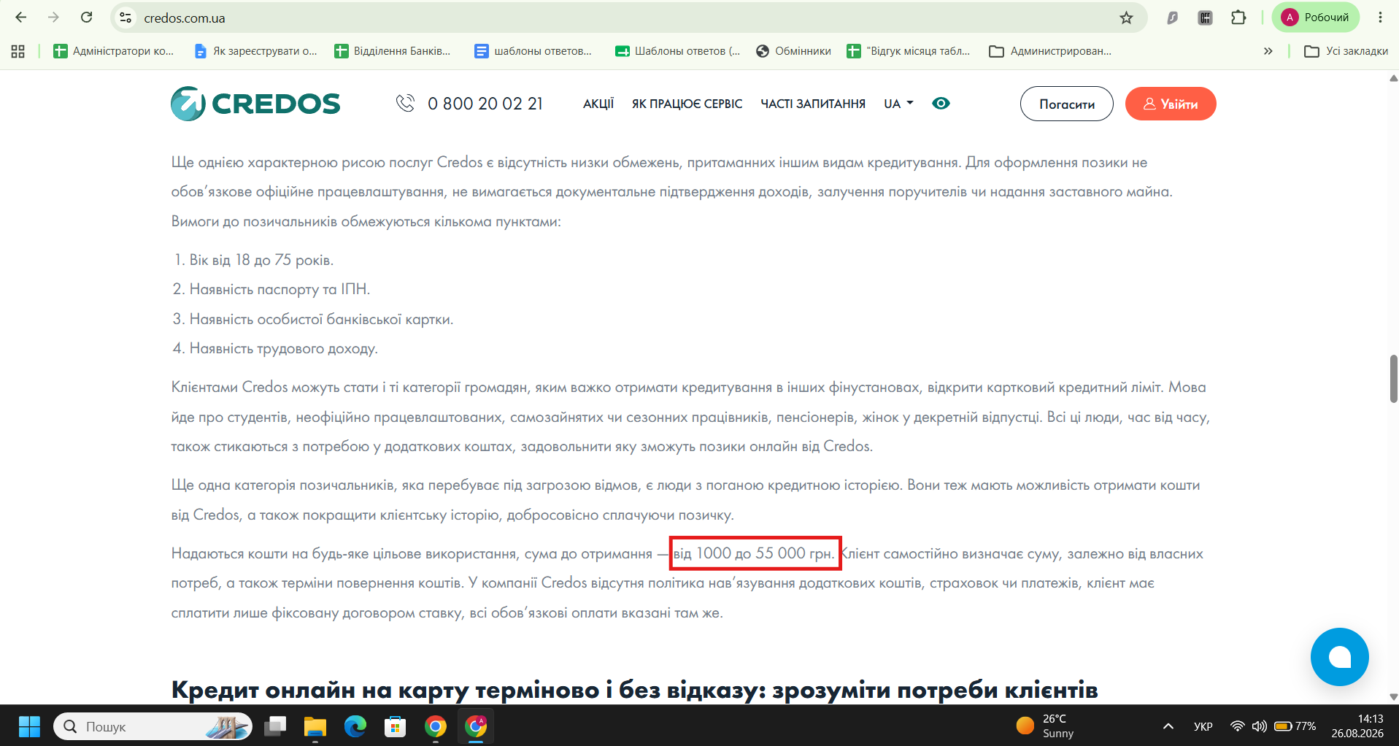Image resolution: width=1399 pixels, height=746 pixels.
Task: Click the orange Увійти button
Action: coord(1171,104)
